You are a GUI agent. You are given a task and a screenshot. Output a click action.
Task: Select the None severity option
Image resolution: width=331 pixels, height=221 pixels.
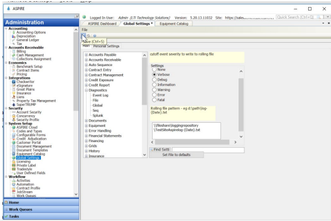pyautogui.click(x=154, y=70)
